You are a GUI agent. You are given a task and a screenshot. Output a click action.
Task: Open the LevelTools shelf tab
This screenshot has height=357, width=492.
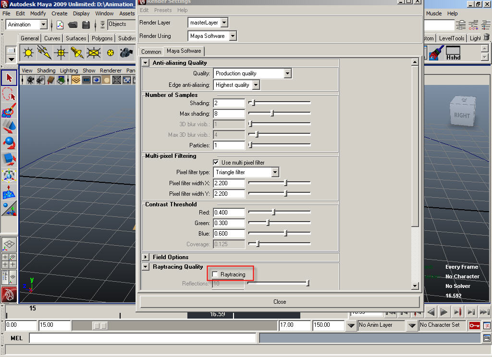[x=452, y=38]
